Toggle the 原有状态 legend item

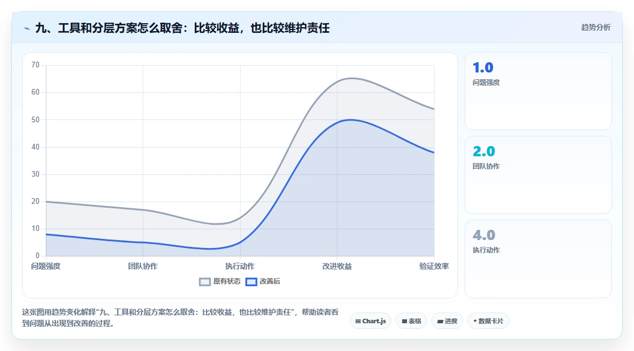pos(220,281)
